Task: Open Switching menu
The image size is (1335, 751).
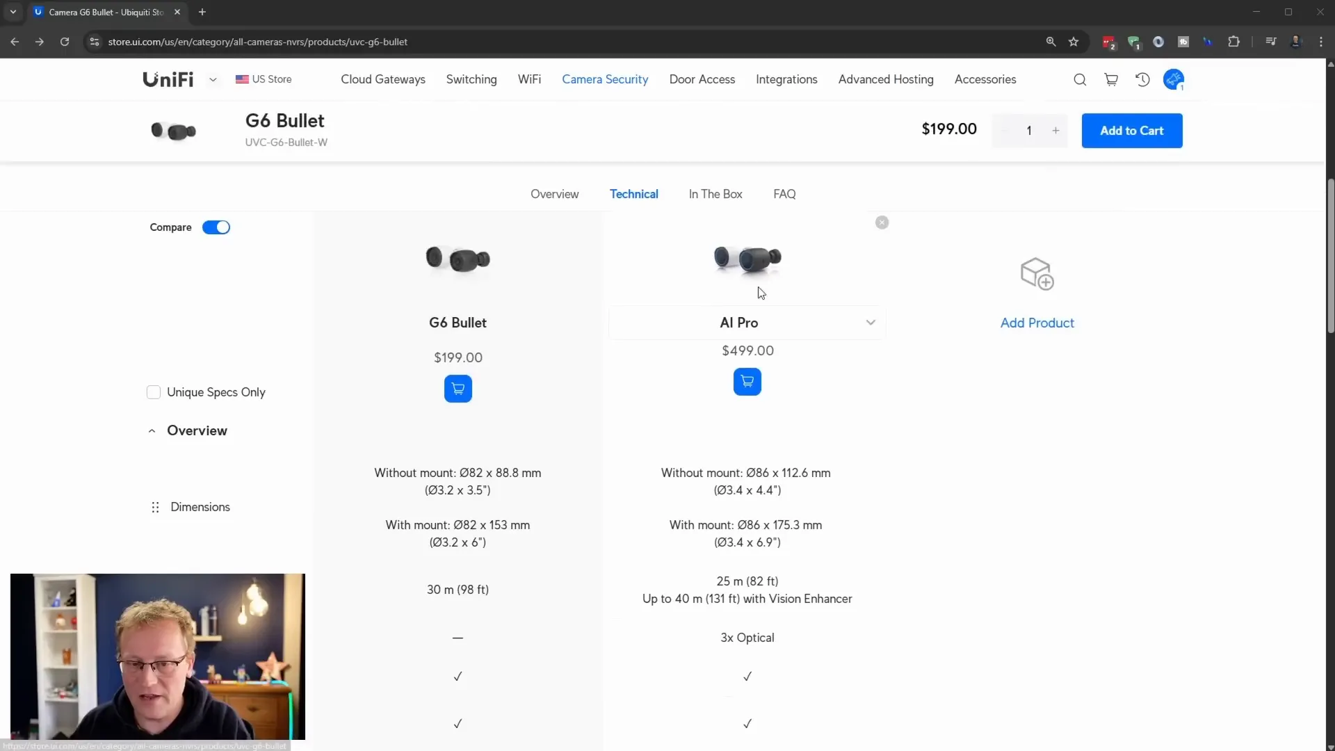Action: pos(471,79)
